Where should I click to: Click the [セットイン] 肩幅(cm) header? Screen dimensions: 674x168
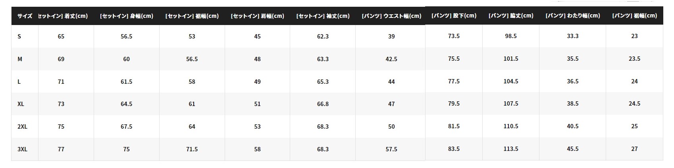258,16
